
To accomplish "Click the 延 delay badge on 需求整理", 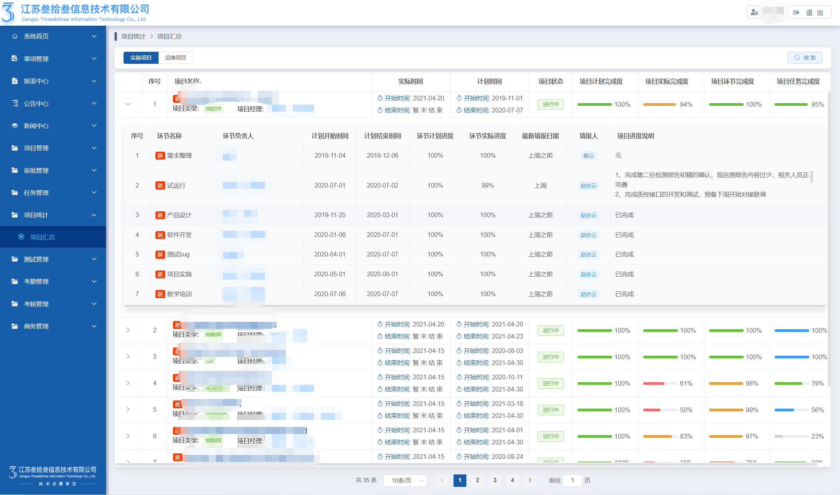I will 160,156.
